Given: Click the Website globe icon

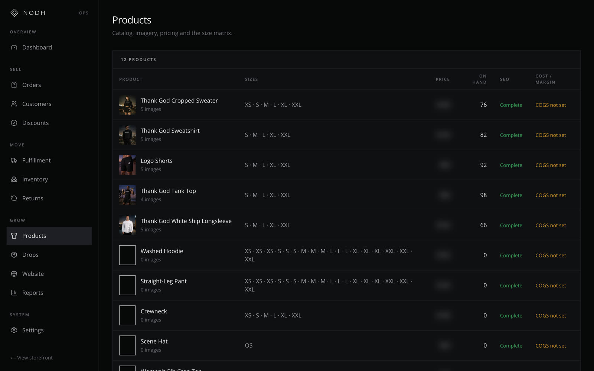Looking at the screenshot, I should click(x=14, y=273).
